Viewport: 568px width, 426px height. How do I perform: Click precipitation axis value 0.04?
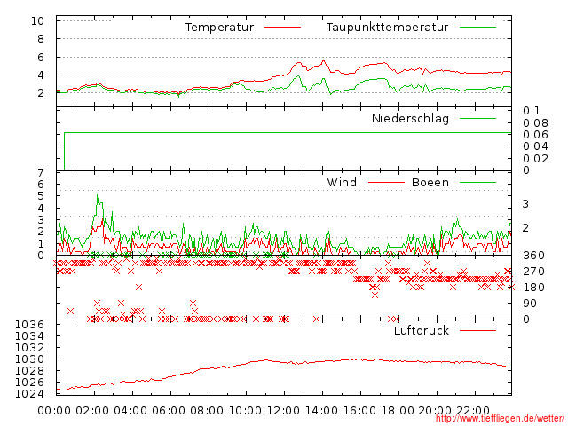[535, 146]
